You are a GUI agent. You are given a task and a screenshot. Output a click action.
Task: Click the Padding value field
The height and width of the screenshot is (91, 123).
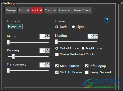43,51
